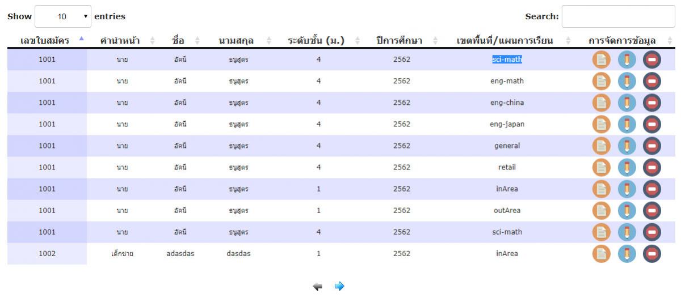Sort by เขตพื้นที่/แผนการเรียน column header
This screenshot has height=298, width=681.
click(x=507, y=40)
